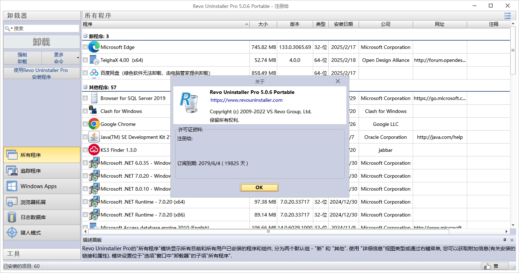Switch to 追踪程序 module
Viewport: 519px width, 273px height.
[42, 171]
